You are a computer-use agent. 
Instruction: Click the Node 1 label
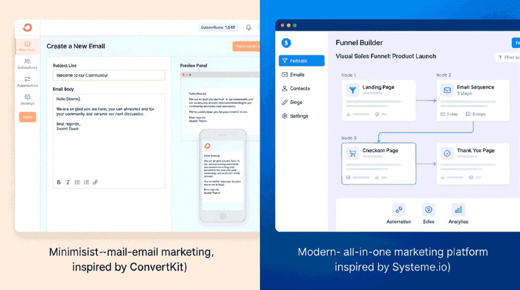pos(348,75)
